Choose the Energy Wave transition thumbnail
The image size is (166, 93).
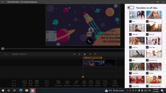[137, 80]
